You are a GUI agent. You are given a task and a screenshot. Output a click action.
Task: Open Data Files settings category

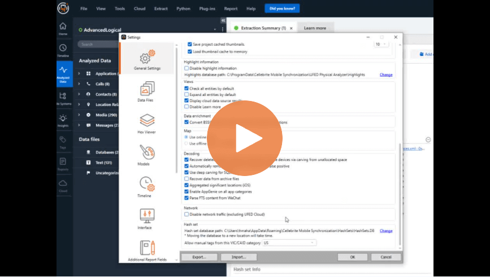pyautogui.click(x=146, y=92)
